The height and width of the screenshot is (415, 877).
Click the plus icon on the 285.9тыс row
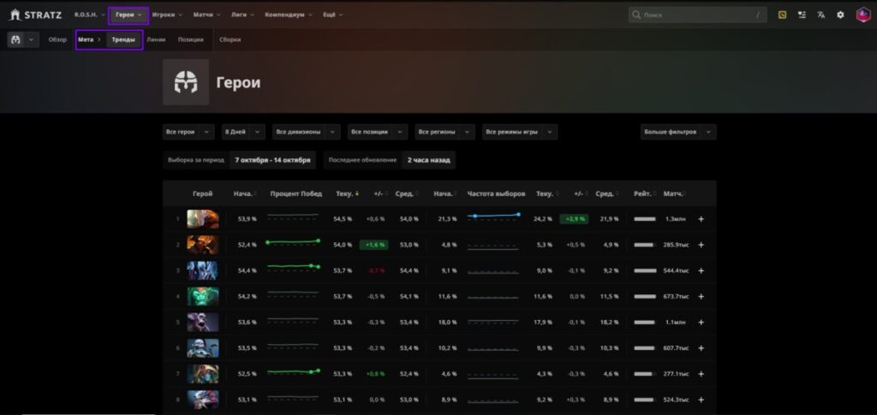[x=701, y=245]
